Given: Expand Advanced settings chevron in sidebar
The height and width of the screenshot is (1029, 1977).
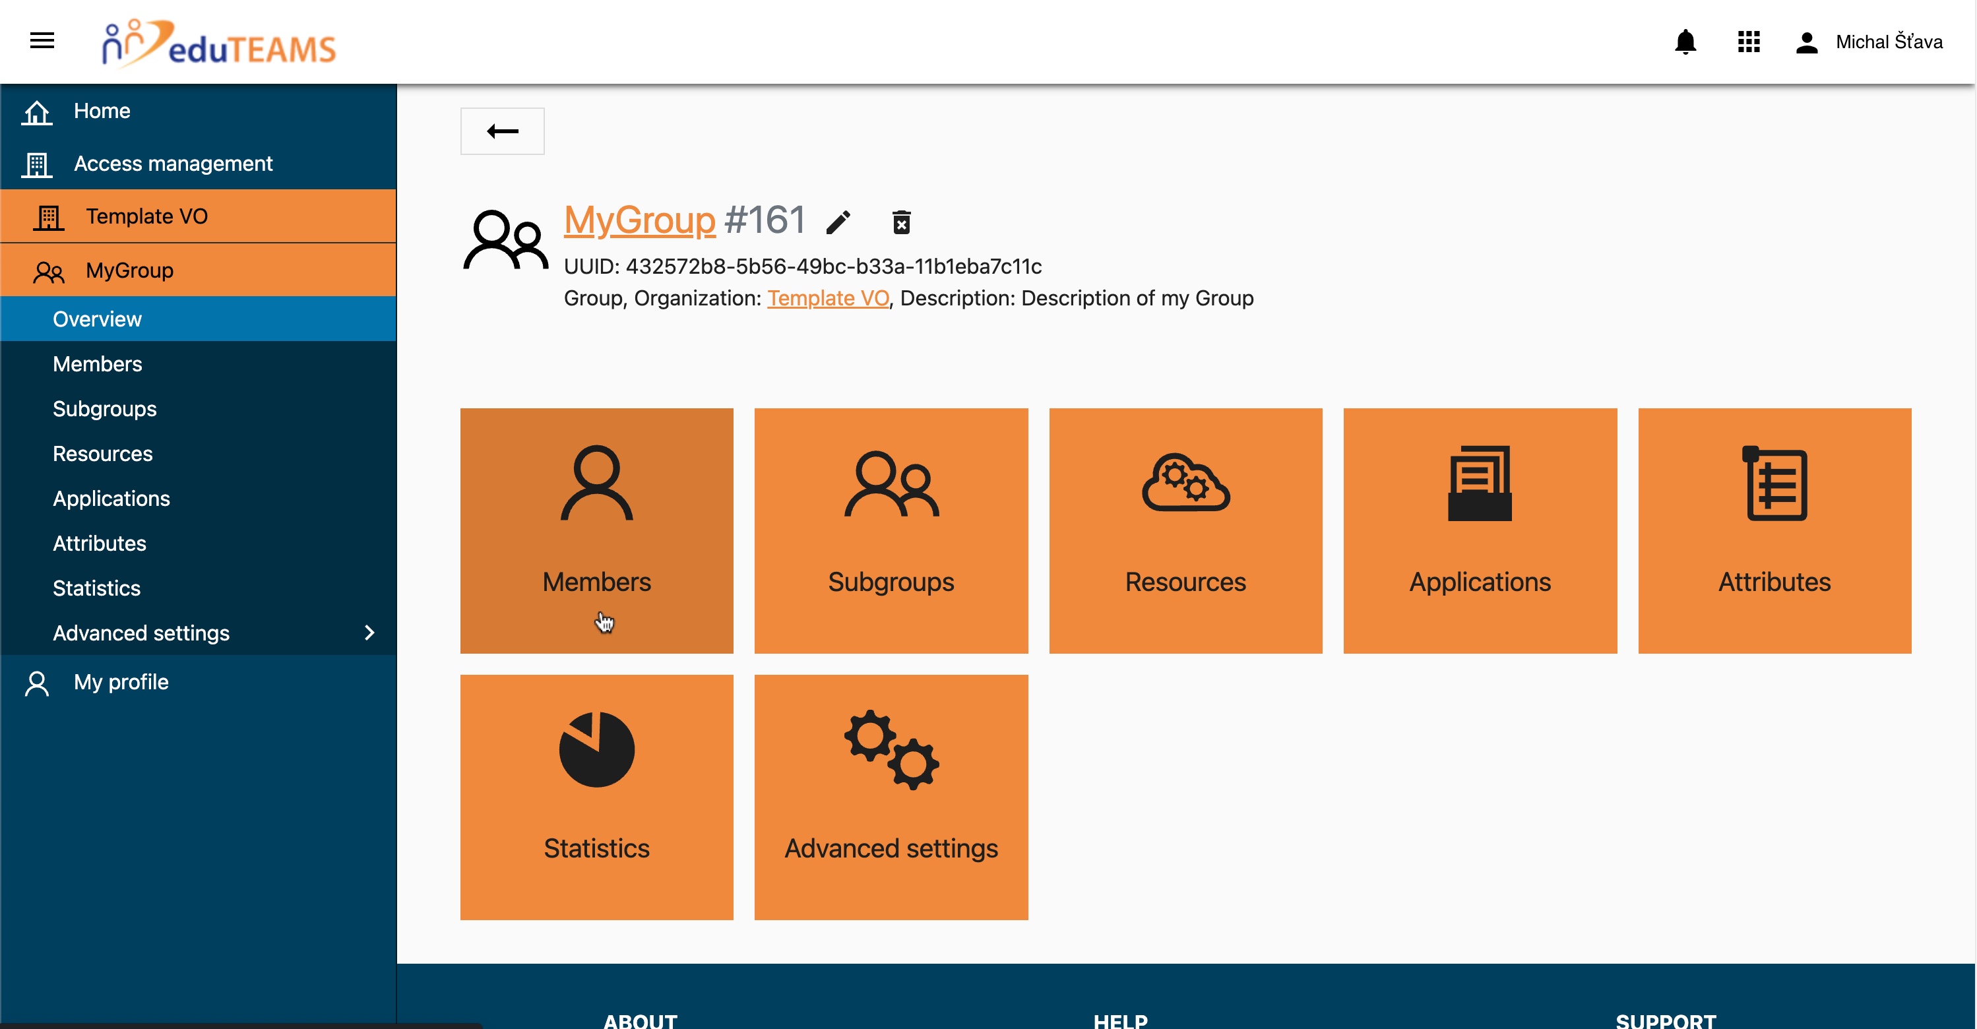Looking at the screenshot, I should 369,633.
